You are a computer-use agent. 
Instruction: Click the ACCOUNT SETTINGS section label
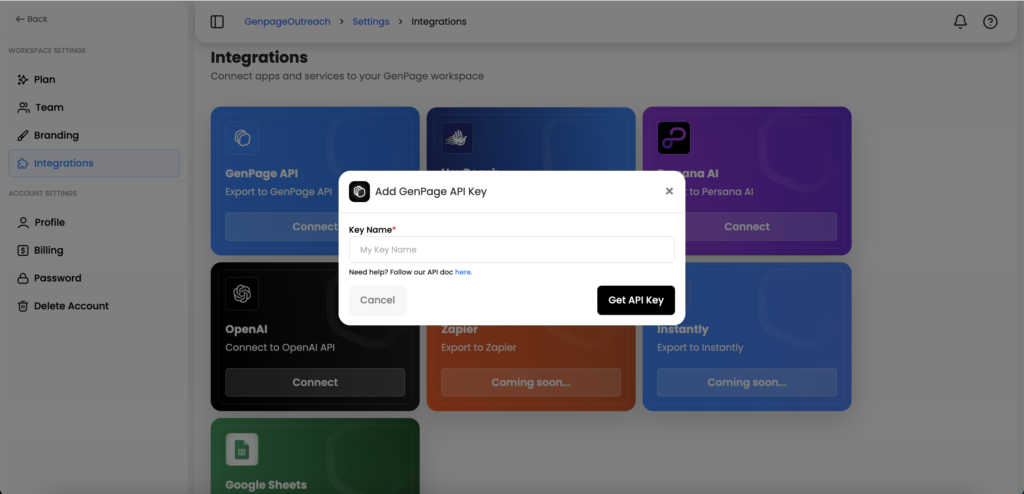[43, 193]
